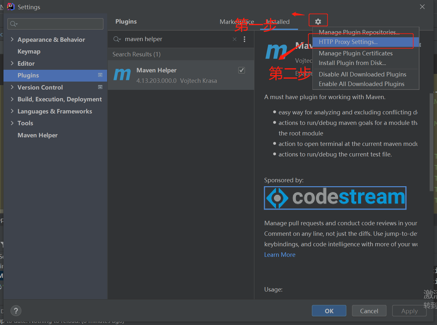The image size is (437, 325).
Task: Open plugin search options three-dot menu
Action: [x=244, y=39]
